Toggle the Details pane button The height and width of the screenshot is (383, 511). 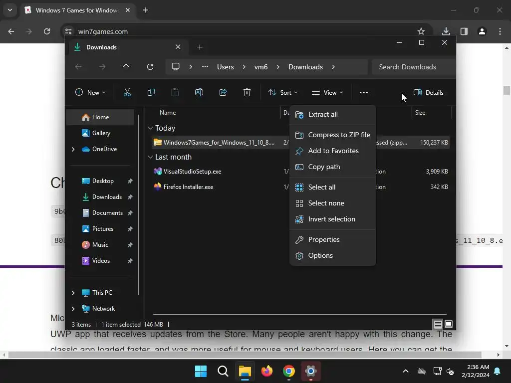(x=428, y=92)
